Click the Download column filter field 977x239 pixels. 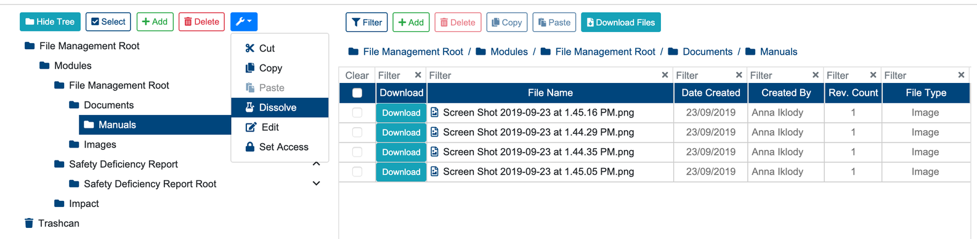pyautogui.click(x=395, y=75)
